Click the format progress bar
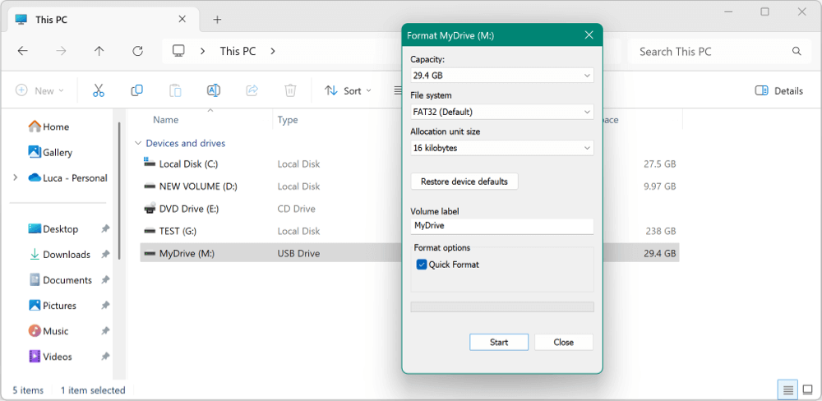 pos(502,307)
